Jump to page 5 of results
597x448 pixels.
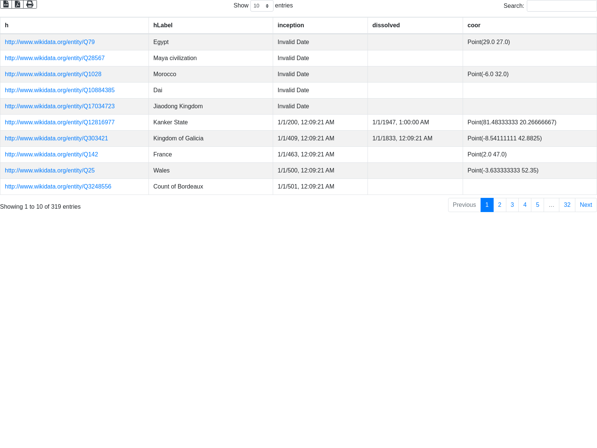[x=537, y=205]
